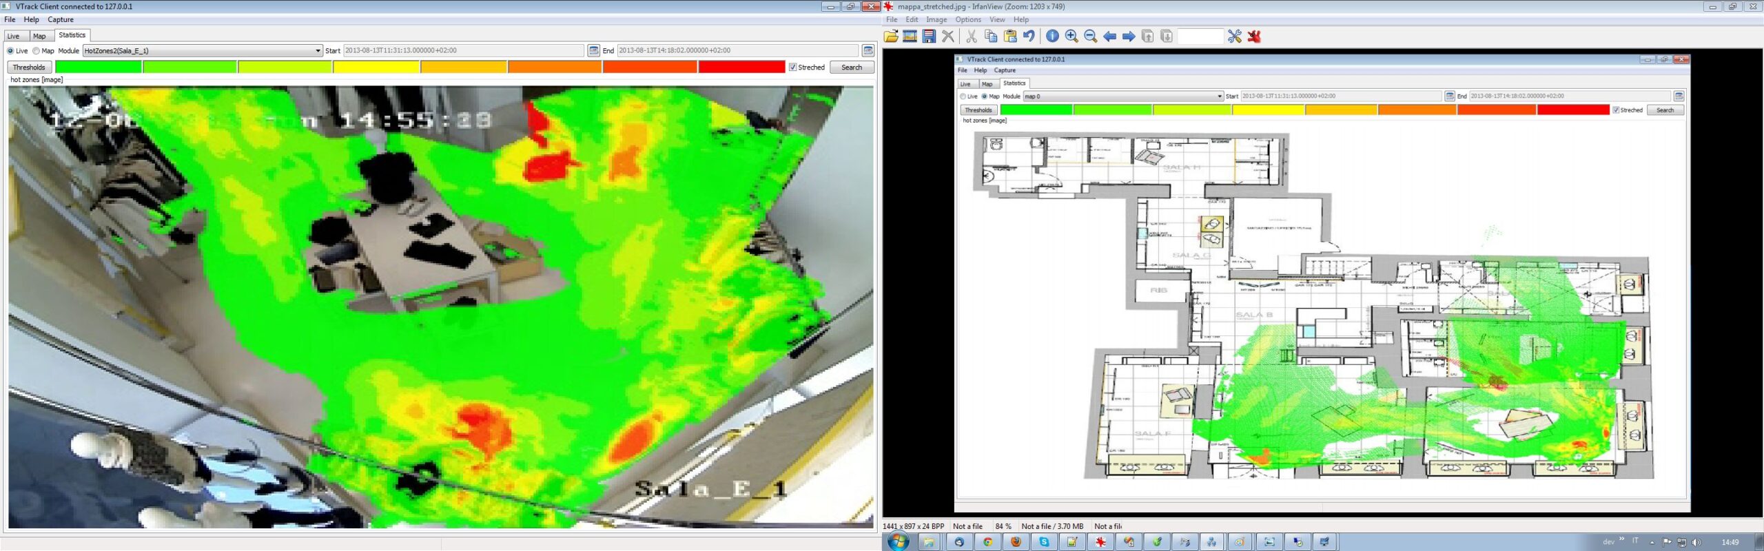Undo with the blue curved arrow icon
The width and height of the screenshot is (1764, 551).
[x=1029, y=37]
